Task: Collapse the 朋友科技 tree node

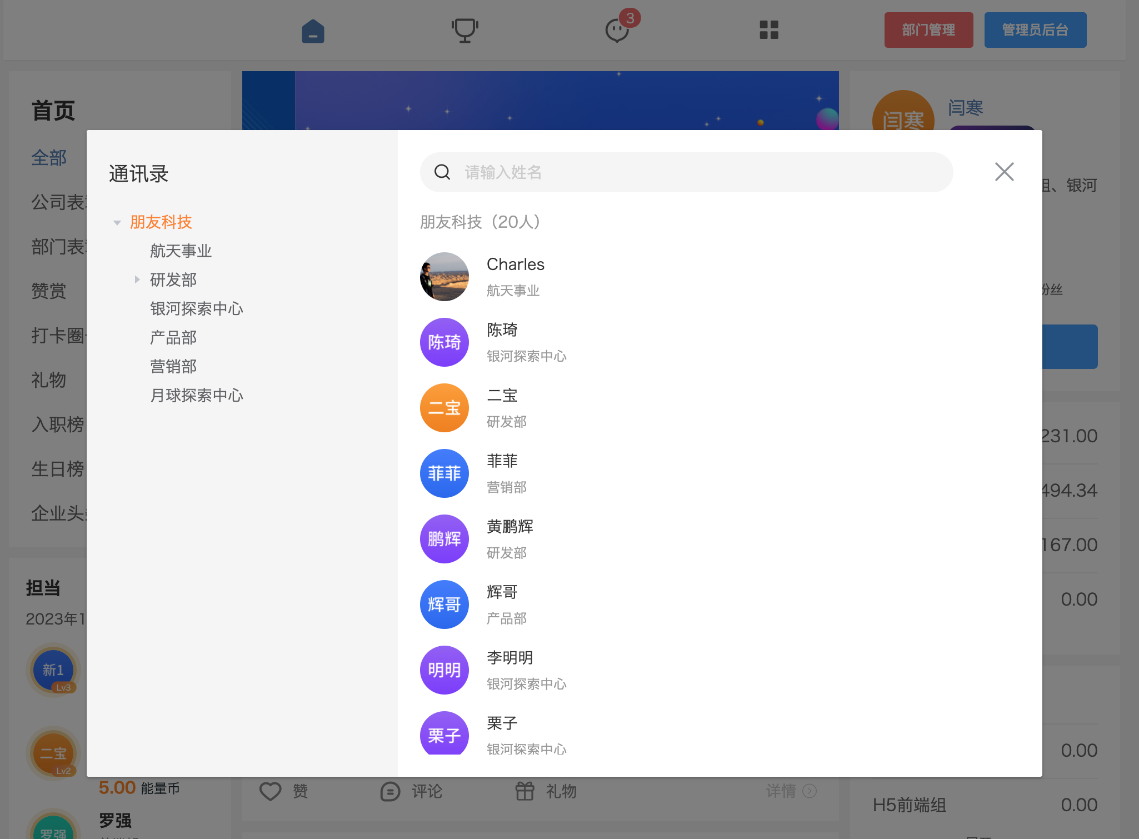Action: tap(117, 223)
